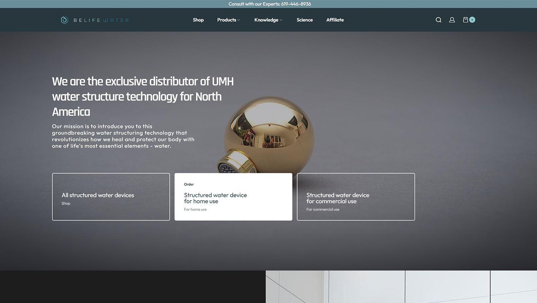
Task: Select the device for commercial use card
Action: pyautogui.click(x=355, y=197)
